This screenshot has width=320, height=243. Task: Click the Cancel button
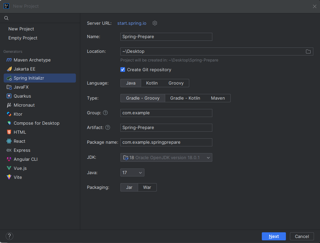302,236
